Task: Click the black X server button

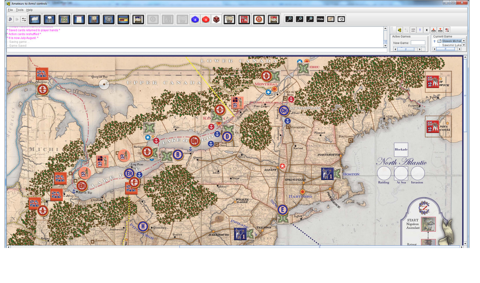Action: click(427, 30)
